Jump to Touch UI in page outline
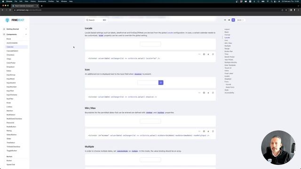301x169 pixels. 228,68
